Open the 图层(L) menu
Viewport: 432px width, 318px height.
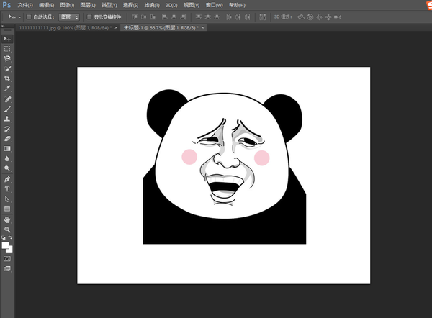(88, 5)
